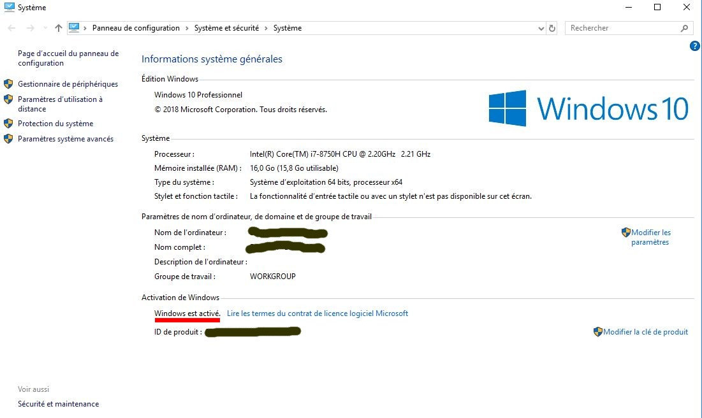
Task: Expand chevron before Panneau de configuration
Action: tap(85, 28)
